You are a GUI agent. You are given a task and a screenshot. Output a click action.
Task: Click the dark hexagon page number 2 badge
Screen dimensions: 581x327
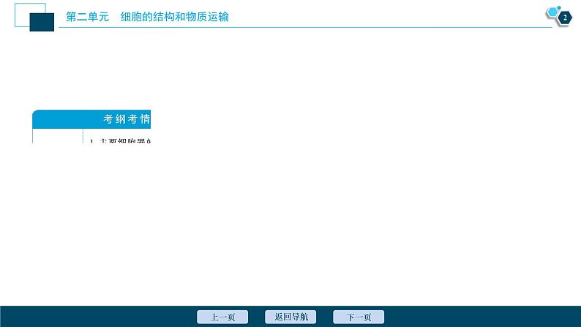(x=564, y=18)
